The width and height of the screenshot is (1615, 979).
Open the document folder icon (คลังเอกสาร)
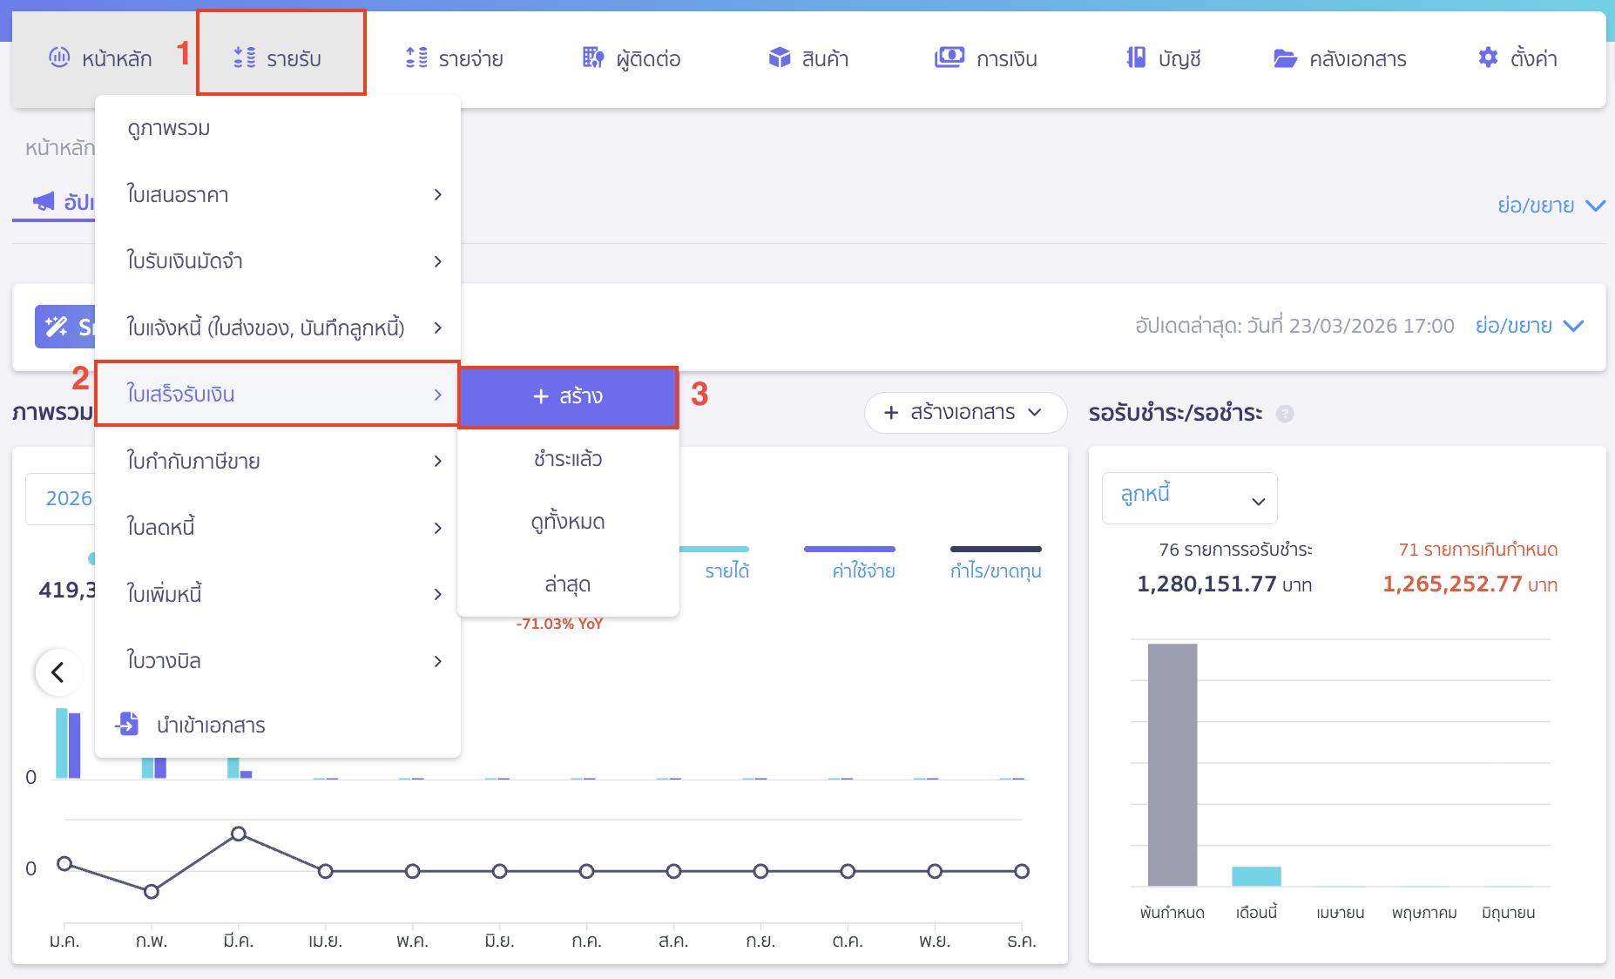1285,58
